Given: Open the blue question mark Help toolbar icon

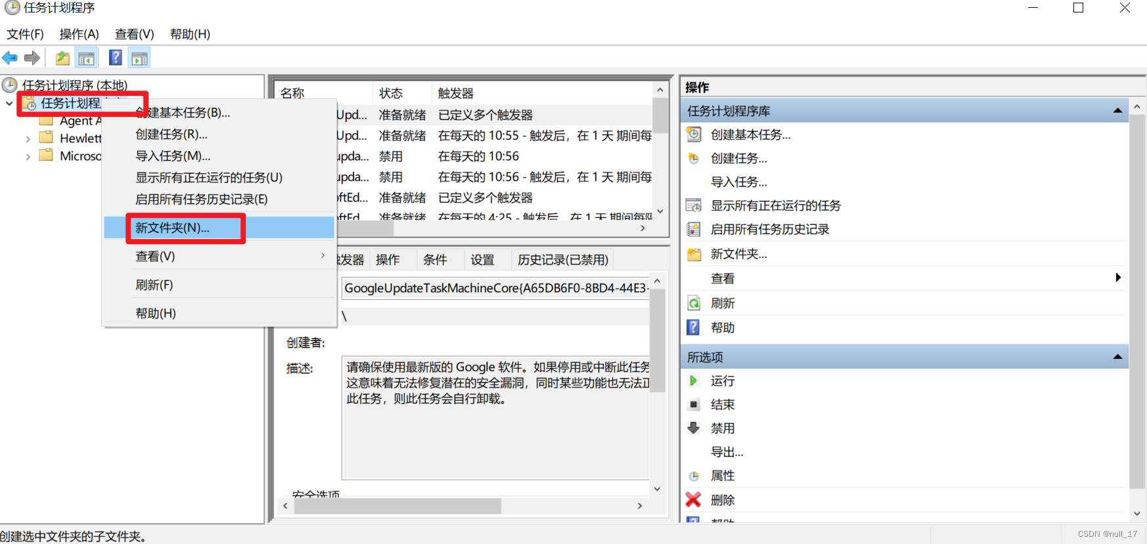Looking at the screenshot, I should coord(116,58).
